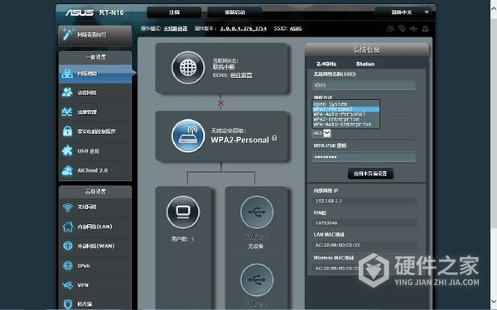497x310 pixels.
Task: Open WAN settings with the globe icon
Action: click(94, 246)
